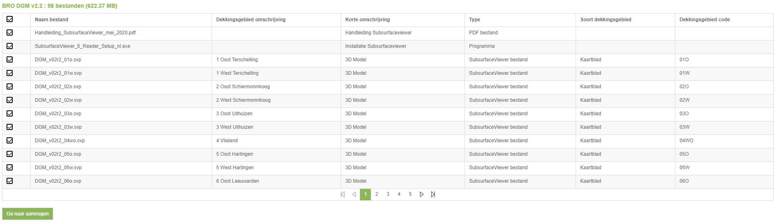Click the current page 1 indicator
The width and height of the screenshot is (777, 224).
(365, 195)
